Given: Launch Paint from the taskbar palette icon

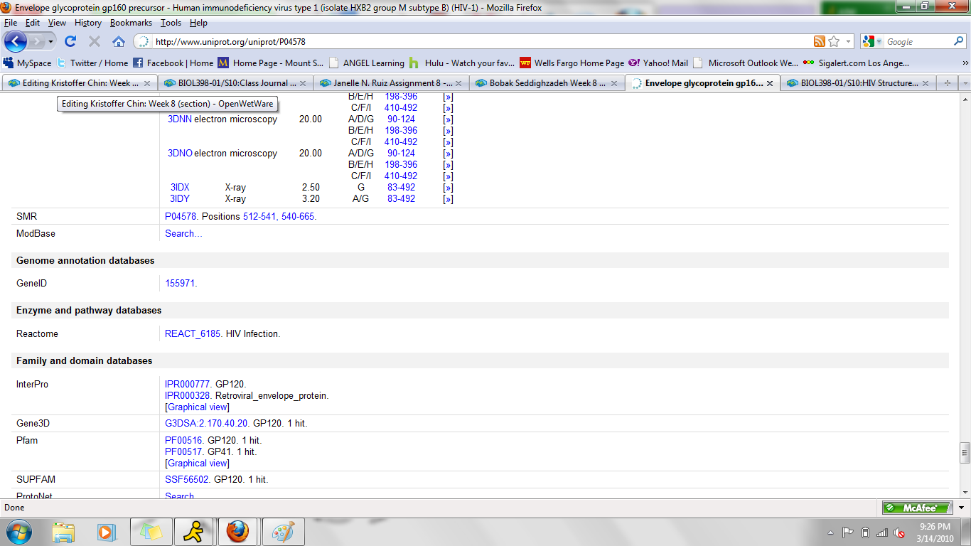Looking at the screenshot, I should click(283, 531).
